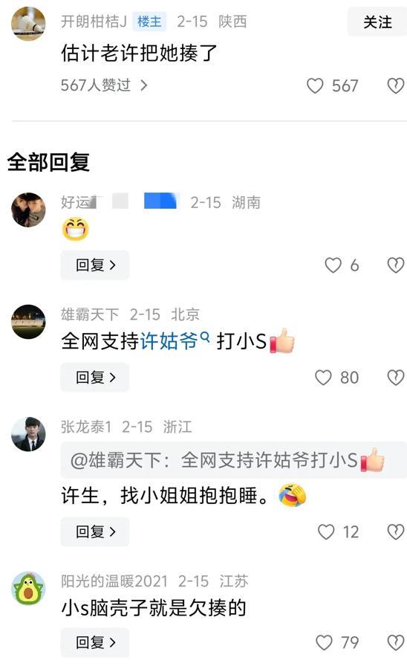Dislike the top comment by 开朗柑桔J

pyautogui.click(x=396, y=85)
